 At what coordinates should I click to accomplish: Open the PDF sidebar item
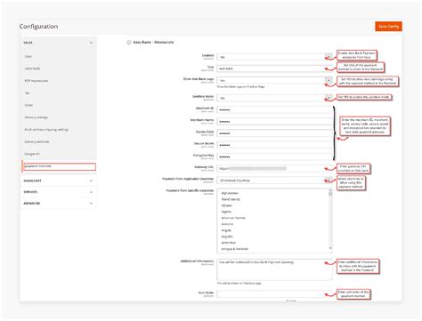point(37,81)
